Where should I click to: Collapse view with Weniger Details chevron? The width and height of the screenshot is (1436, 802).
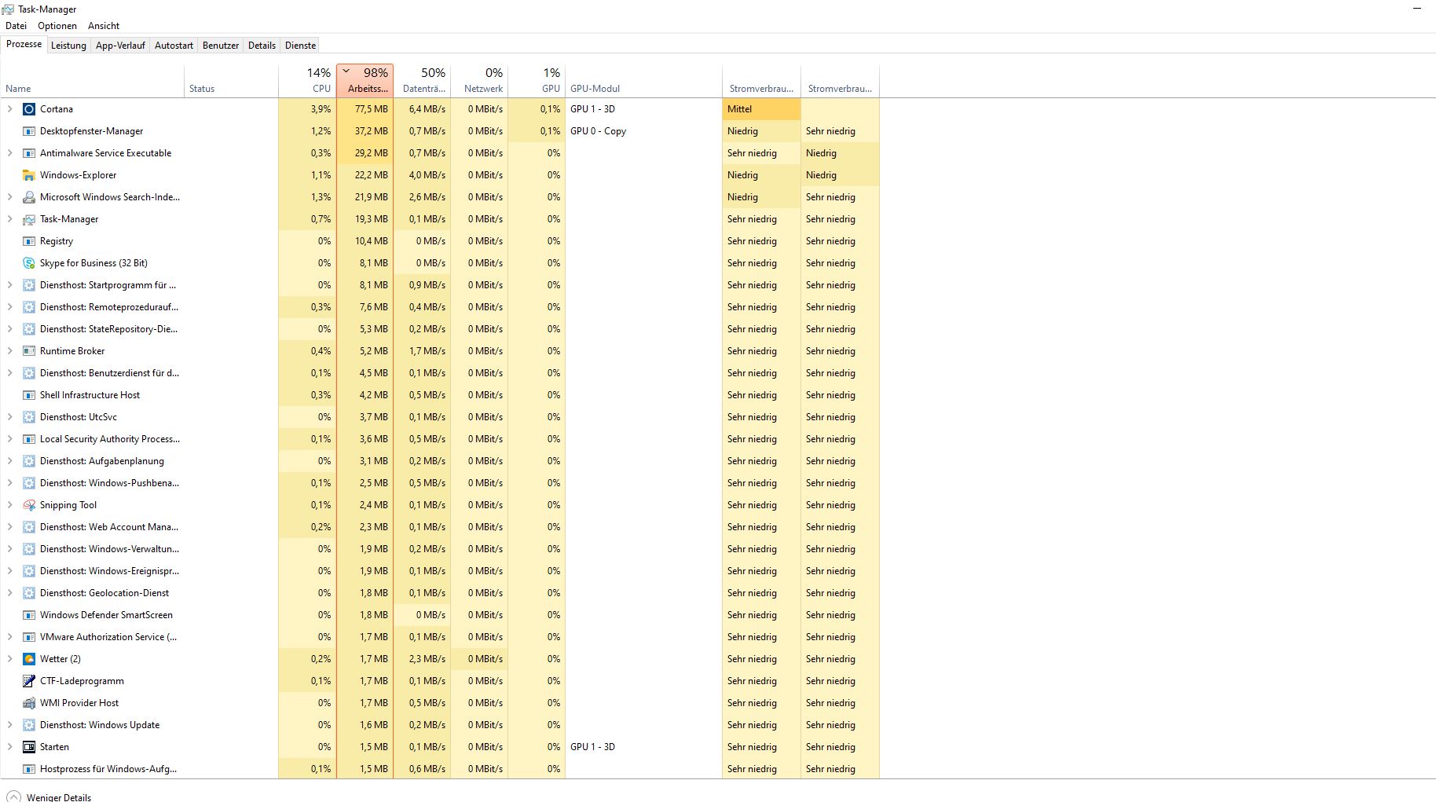click(x=13, y=797)
